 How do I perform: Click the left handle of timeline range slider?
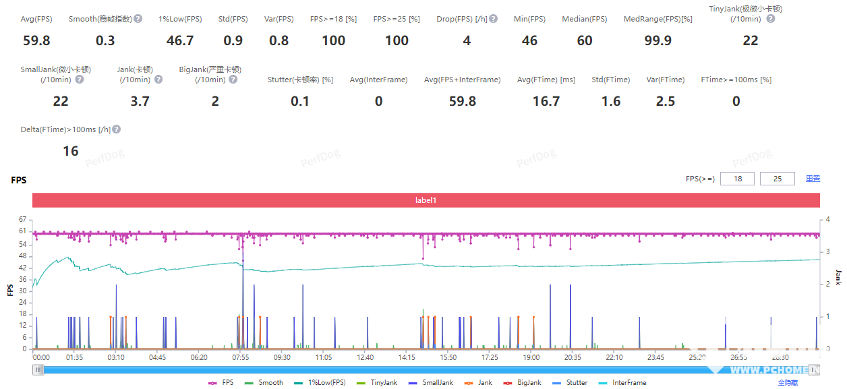coord(38,369)
